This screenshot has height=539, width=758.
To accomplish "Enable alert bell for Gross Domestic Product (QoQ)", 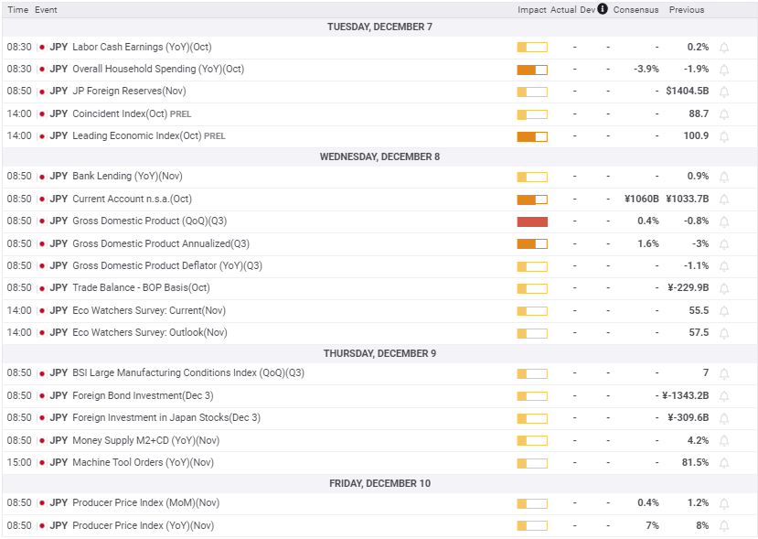I will [x=724, y=221].
